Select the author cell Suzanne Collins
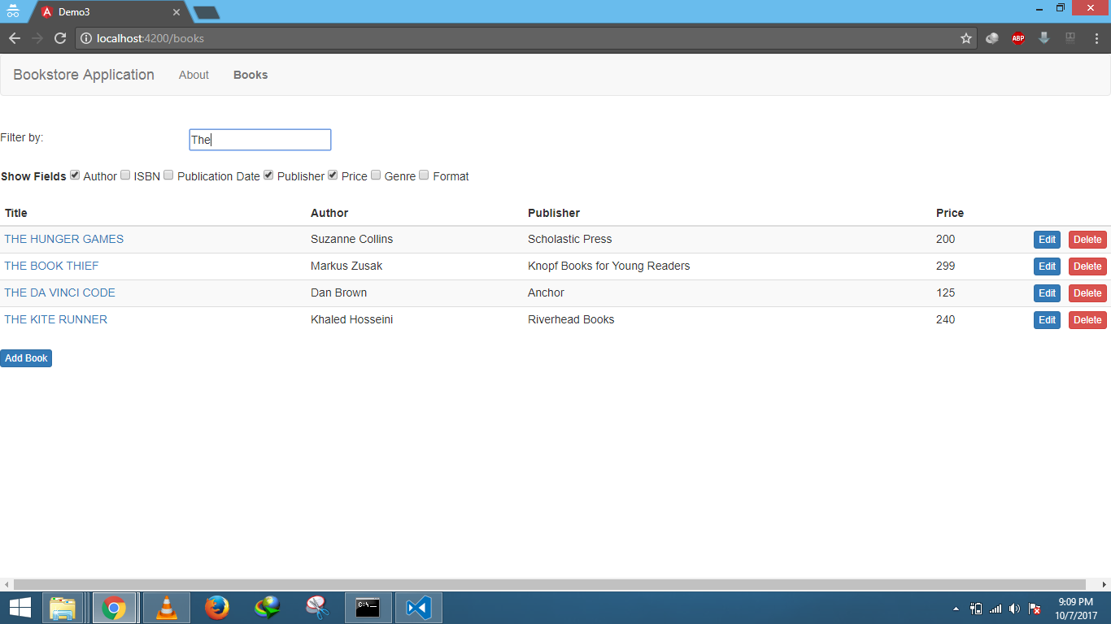 (351, 239)
